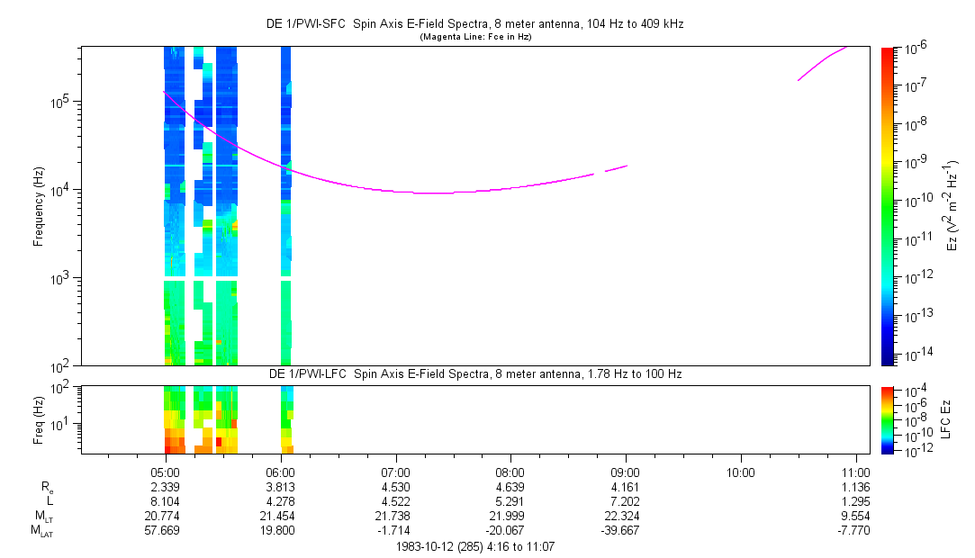975x558 pixels.
Task: Click the MLAT row label
Action: pos(41,532)
